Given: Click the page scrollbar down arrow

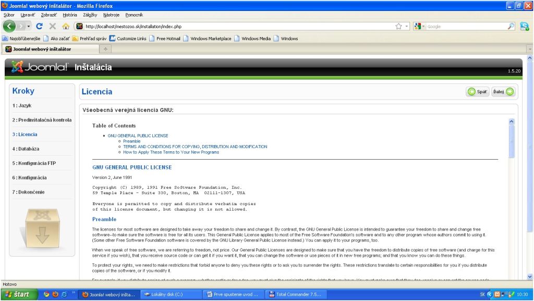Looking at the screenshot, I should coord(530,277).
